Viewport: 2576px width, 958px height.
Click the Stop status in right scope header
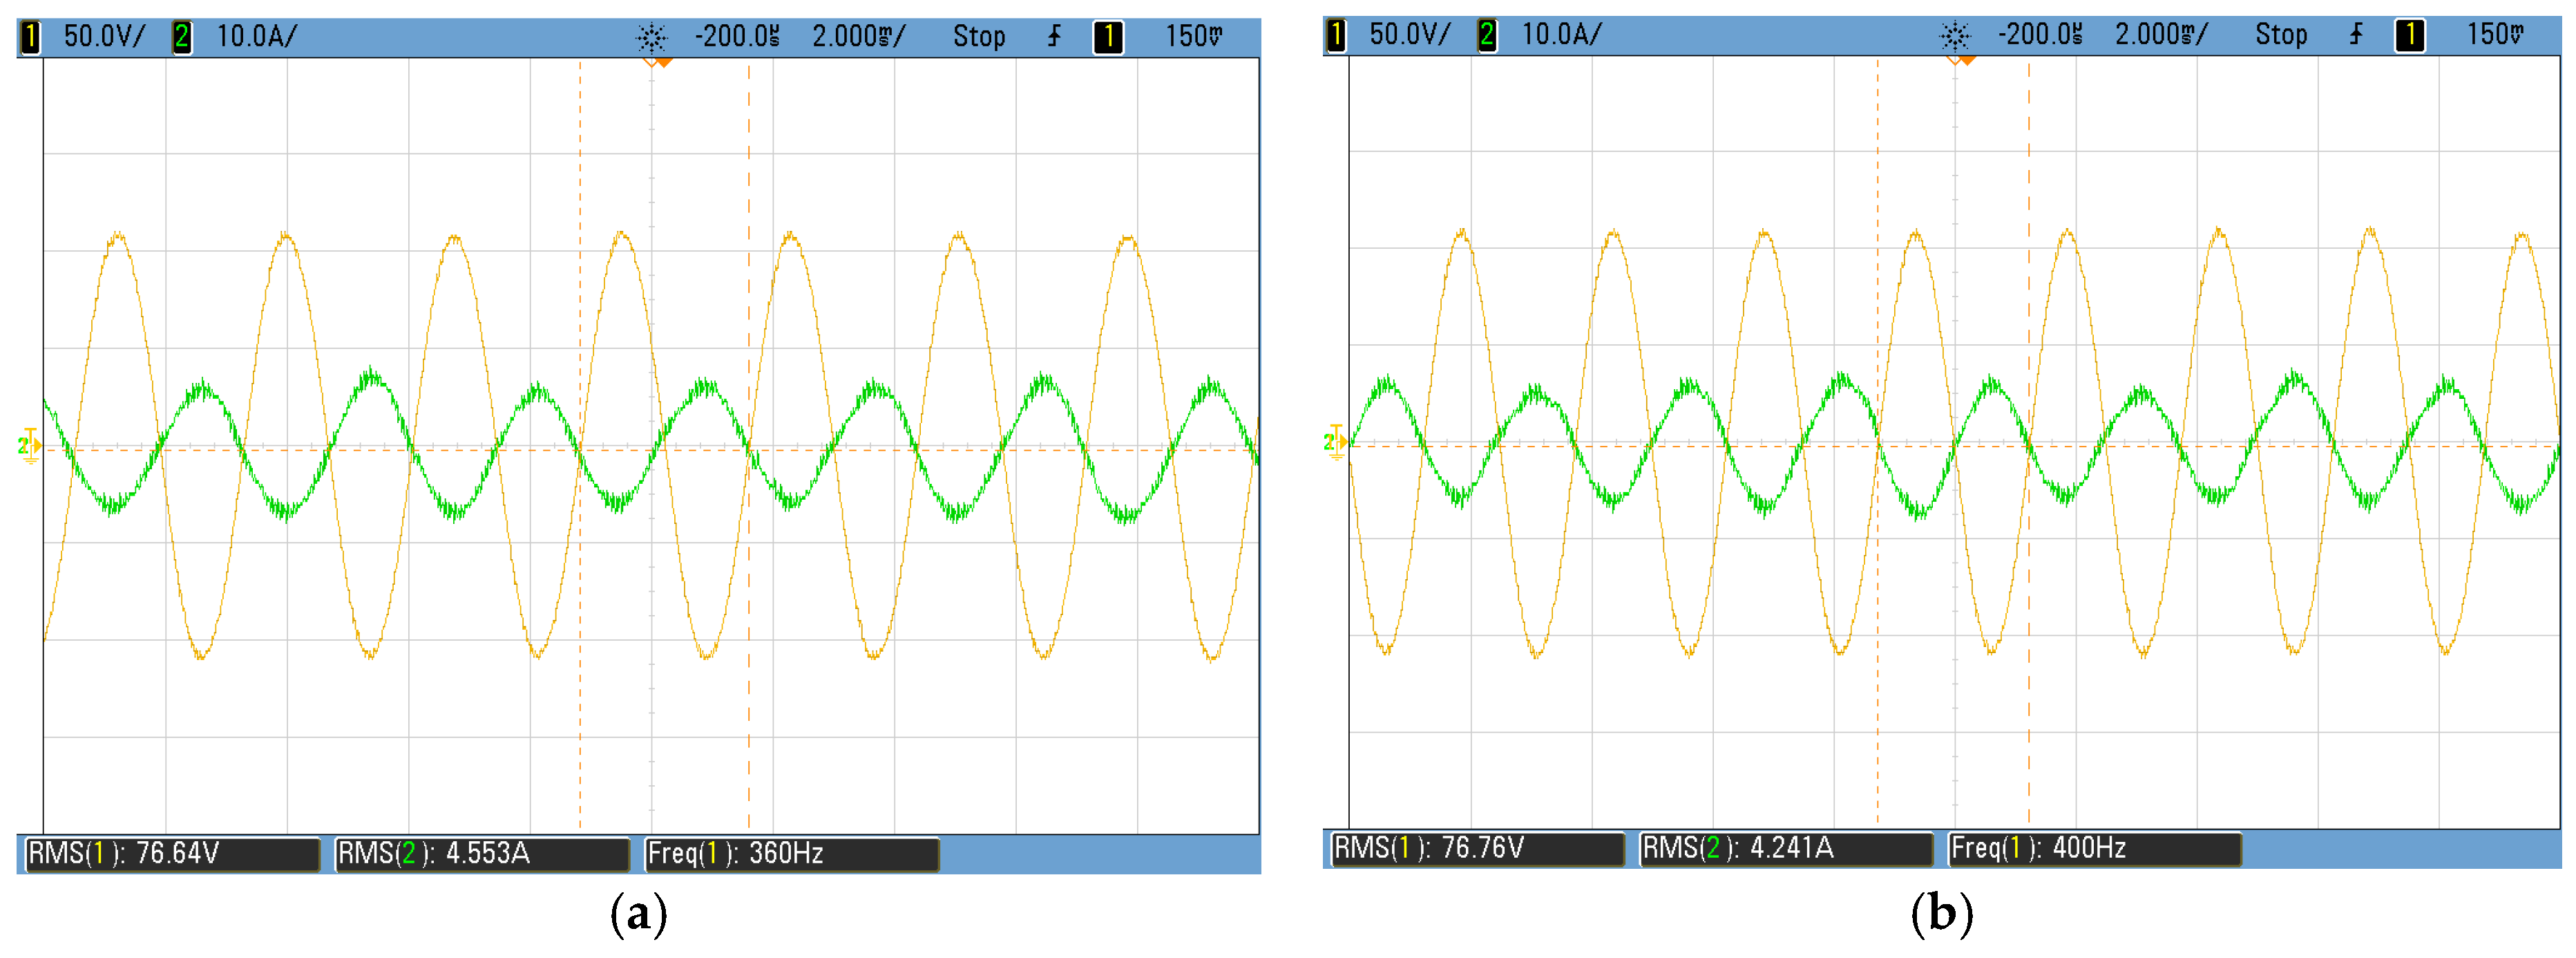2281,35
